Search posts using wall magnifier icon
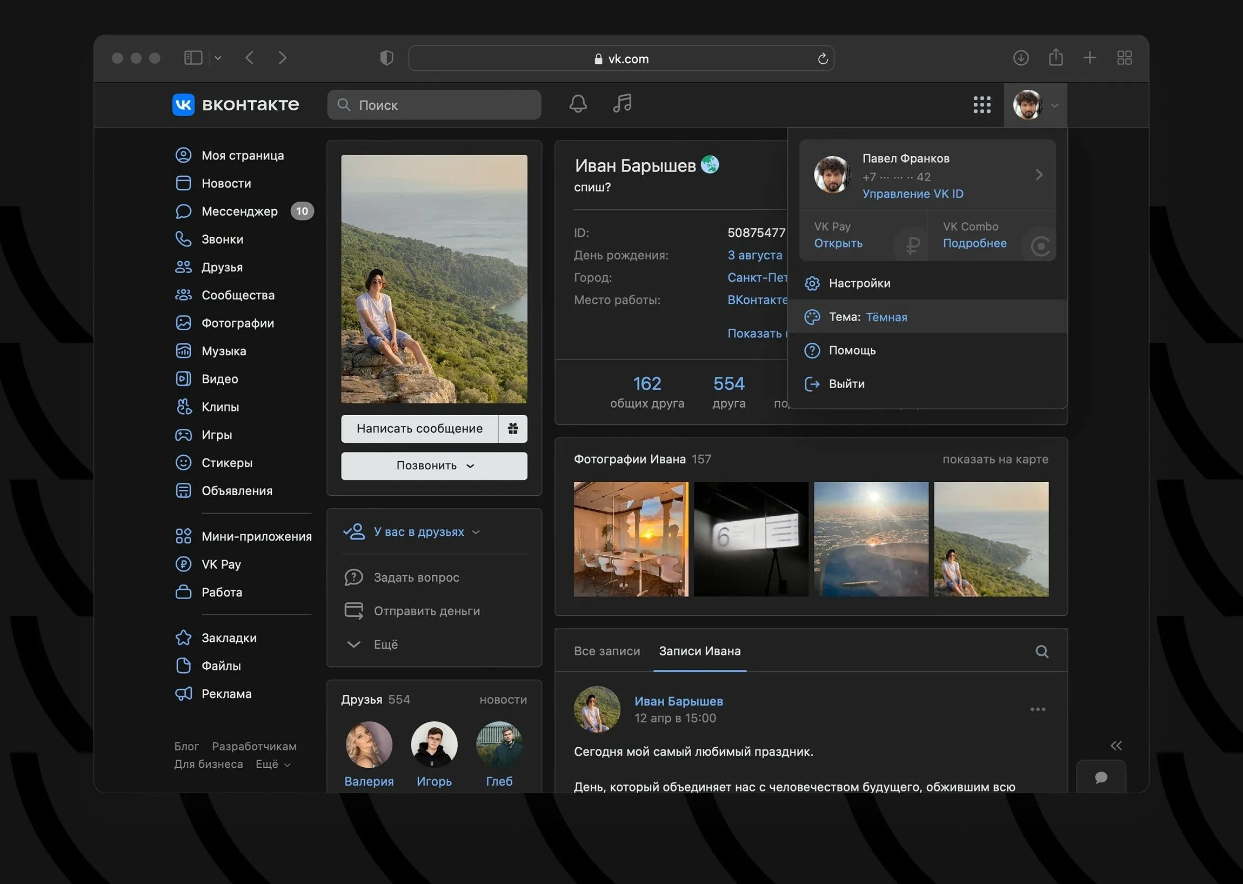 [x=1041, y=652]
